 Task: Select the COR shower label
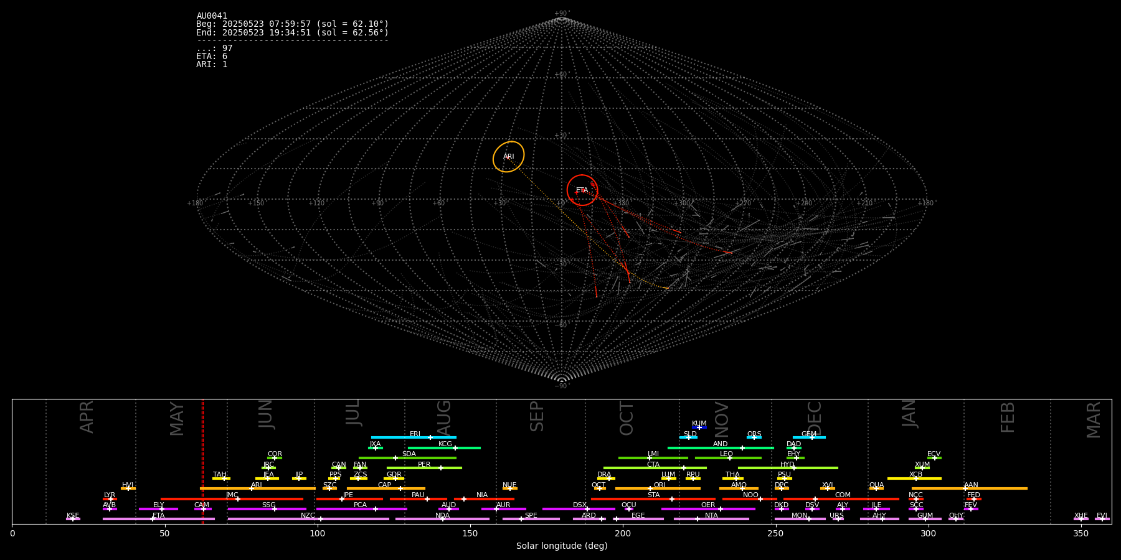coord(275,454)
